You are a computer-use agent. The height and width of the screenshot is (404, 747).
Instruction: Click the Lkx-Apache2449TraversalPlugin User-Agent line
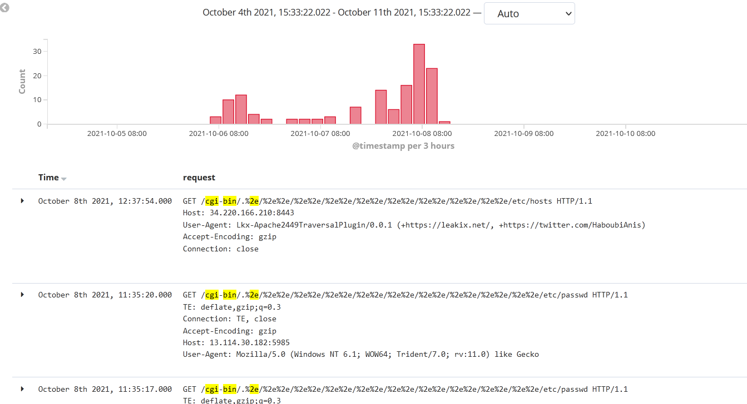414,225
